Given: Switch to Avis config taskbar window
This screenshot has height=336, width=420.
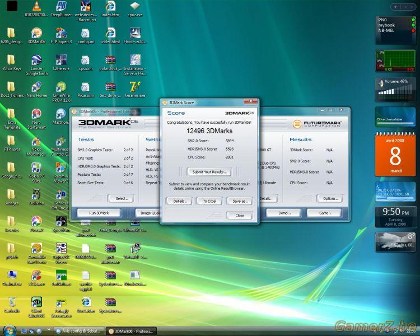Looking at the screenshot, I should [x=79, y=331].
